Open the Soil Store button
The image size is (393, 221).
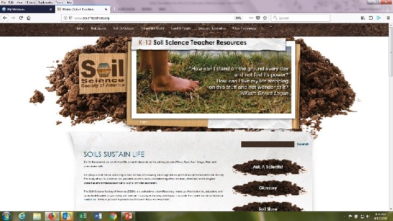coord(268,207)
